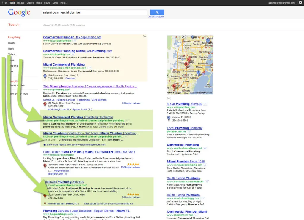
Task: Open Commercial Plumbing sidebar ad
Action: tap(183, 145)
